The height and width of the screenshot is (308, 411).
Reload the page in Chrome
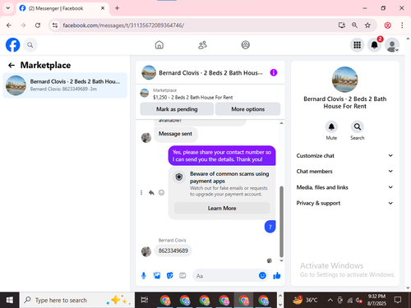38,25
